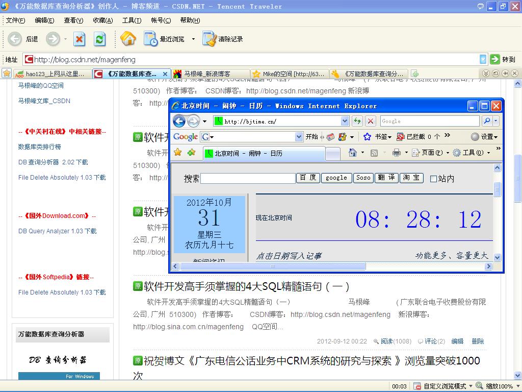Click the main page vertical scrollbar thumb

(x=517, y=178)
